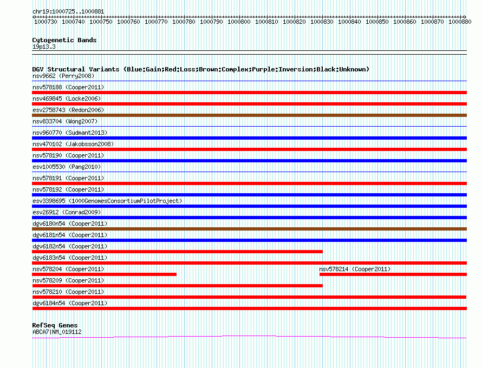Click the red bar under nsv469845
Viewport: 482px width, 368px height.
(x=249, y=104)
